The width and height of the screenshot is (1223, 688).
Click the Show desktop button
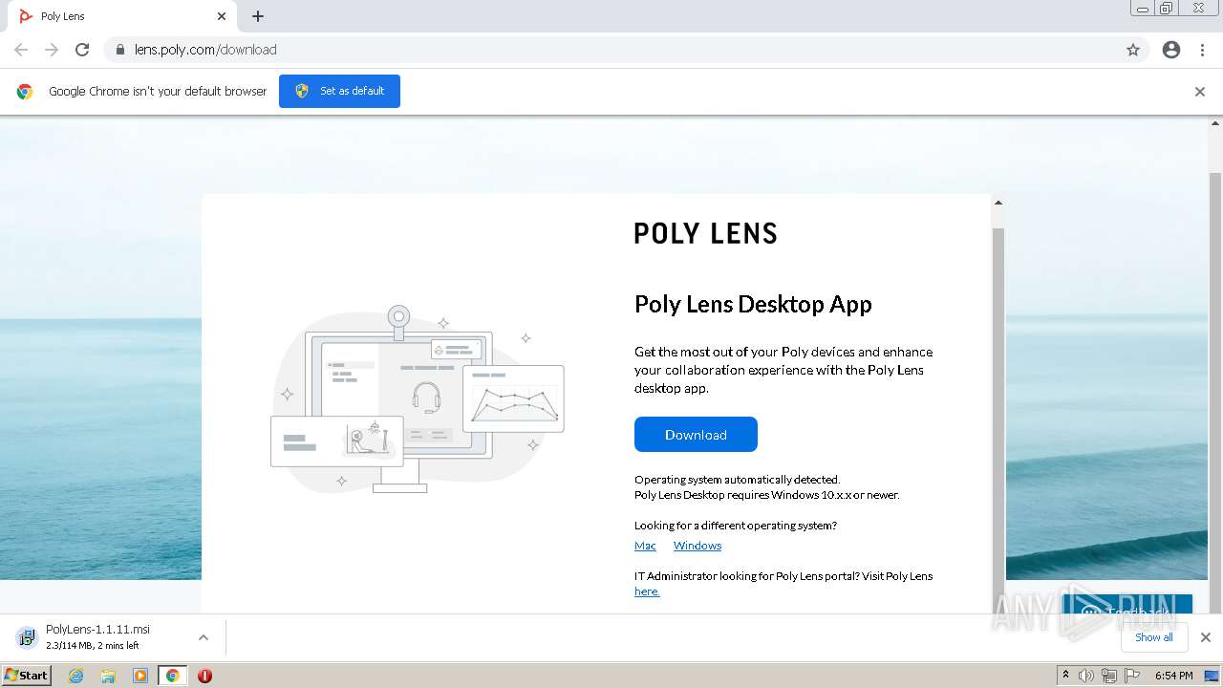(x=1212, y=676)
